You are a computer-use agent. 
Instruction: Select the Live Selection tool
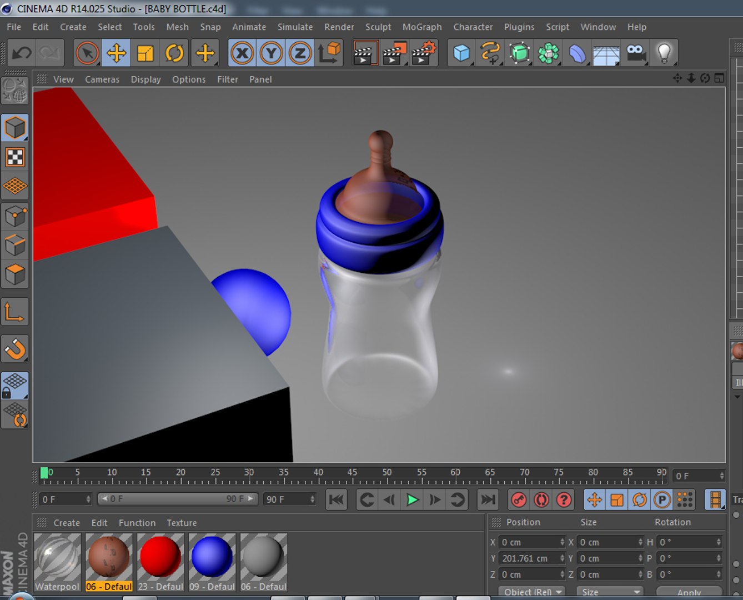point(87,53)
